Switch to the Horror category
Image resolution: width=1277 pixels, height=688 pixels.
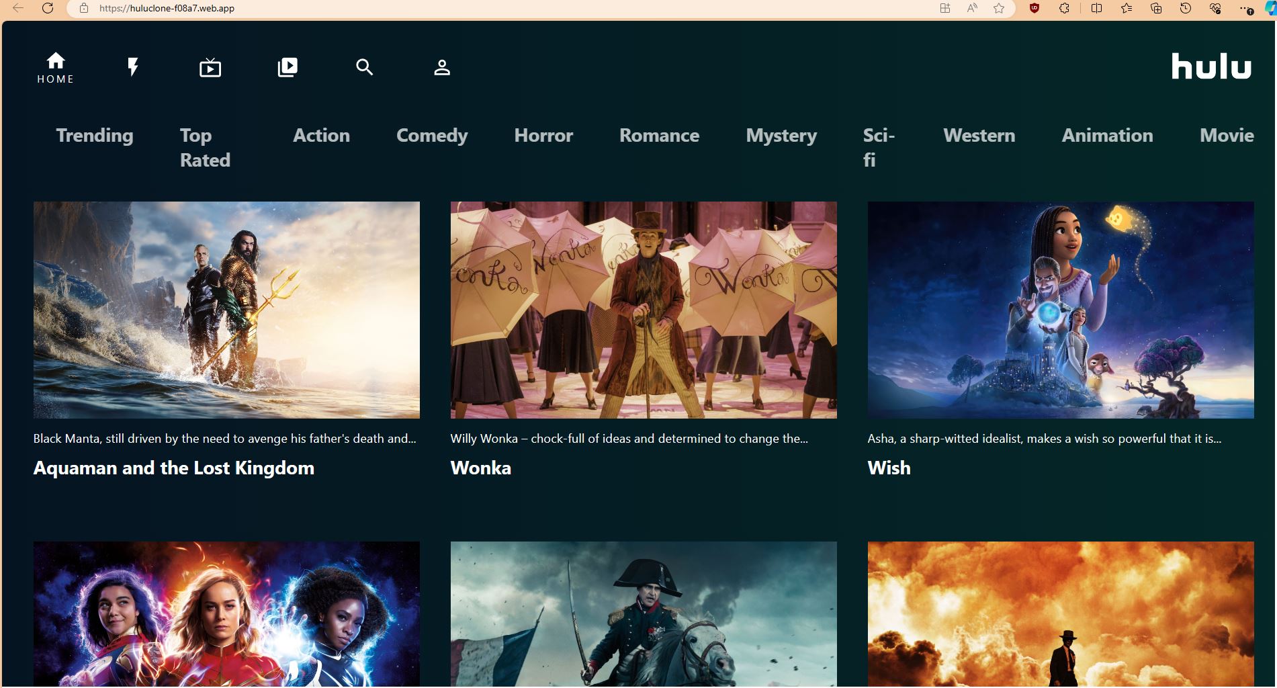click(543, 136)
